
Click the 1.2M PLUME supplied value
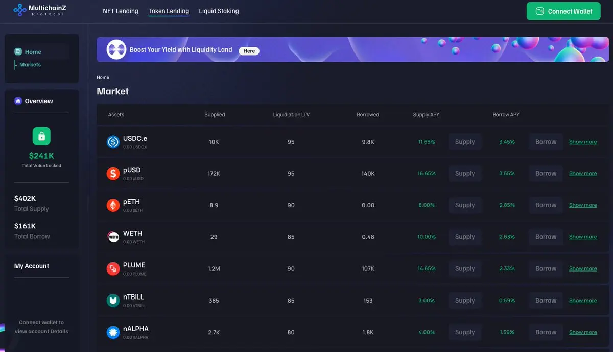[x=214, y=268]
